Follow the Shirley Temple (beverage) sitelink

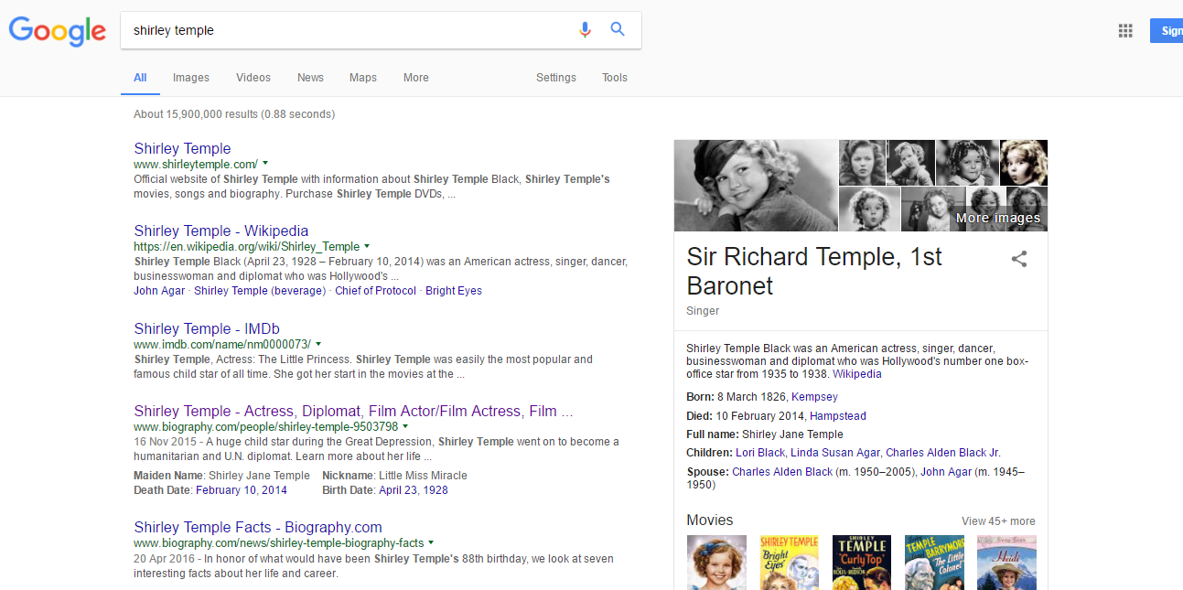tap(260, 291)
